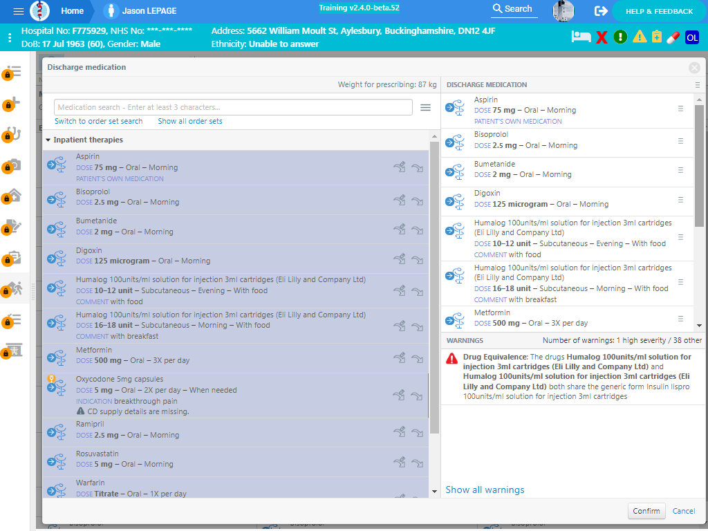Click the curved arrow on inpatient Bisoprolol row
708x531 pixels.
[x=417, y=201]
